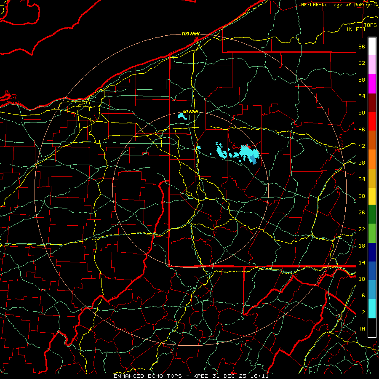The height and width of the screenshot is (379, 379).
Task: Click the darker blue echo patch in the cluster
Action: click(x=253, y=159)
